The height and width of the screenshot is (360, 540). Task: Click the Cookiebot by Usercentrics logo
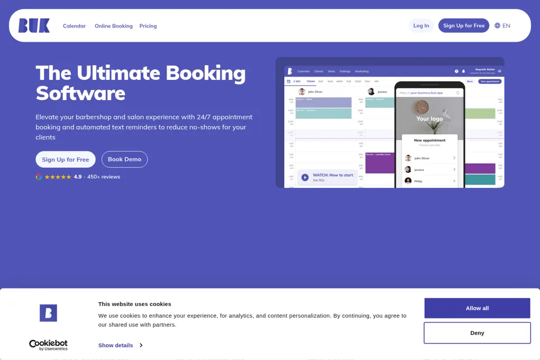coord(48,345)
